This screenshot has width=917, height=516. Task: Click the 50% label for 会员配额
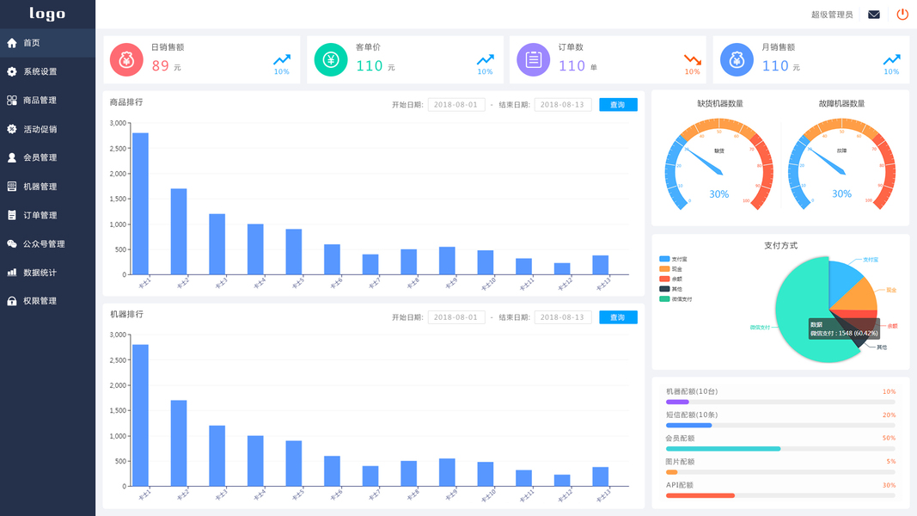pos(889,439)
